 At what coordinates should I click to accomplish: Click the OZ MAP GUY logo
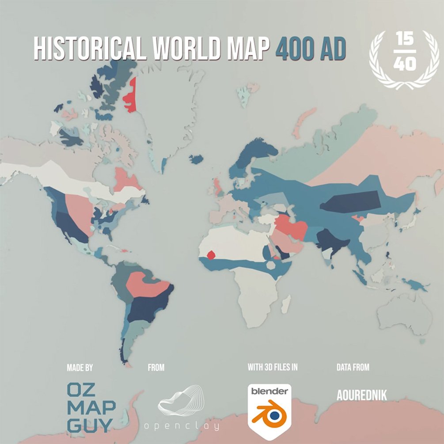point(91,407)
